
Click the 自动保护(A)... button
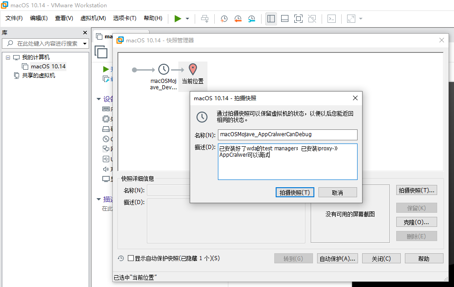point(337,259)
